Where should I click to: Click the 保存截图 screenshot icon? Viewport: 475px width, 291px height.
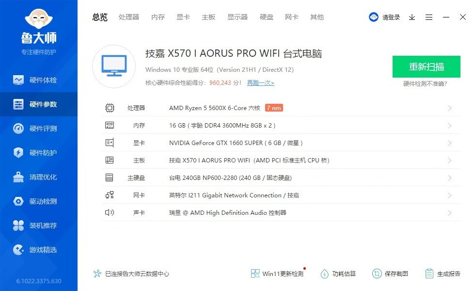pyautogui.click(x=377, y=274)
